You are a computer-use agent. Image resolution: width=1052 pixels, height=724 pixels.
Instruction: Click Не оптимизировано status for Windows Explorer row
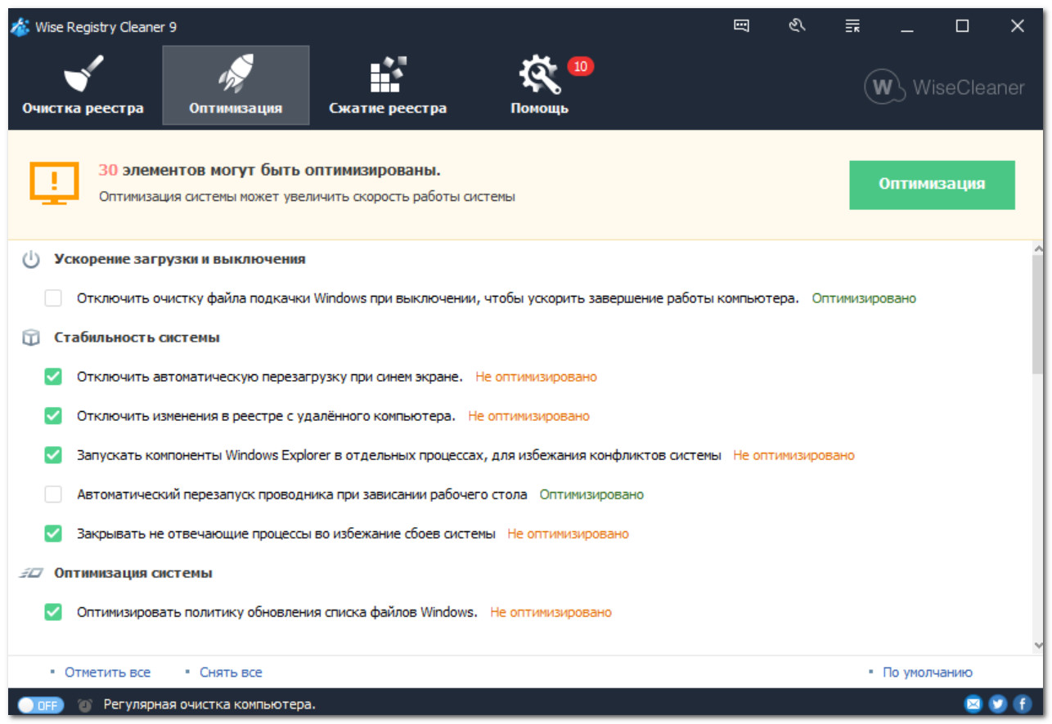tap(793, 455)
